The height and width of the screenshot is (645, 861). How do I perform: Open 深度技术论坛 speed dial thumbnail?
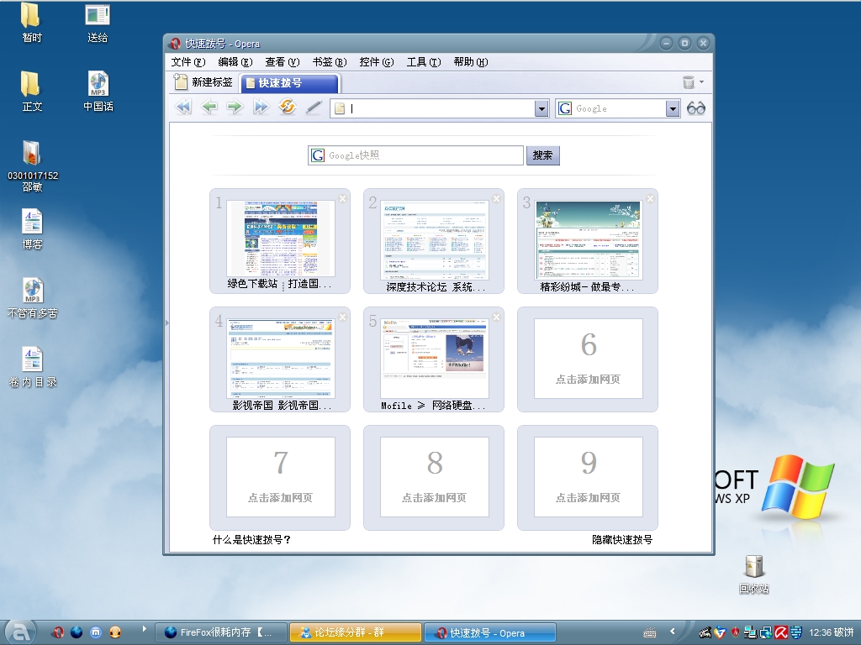[x=435, y=239]
